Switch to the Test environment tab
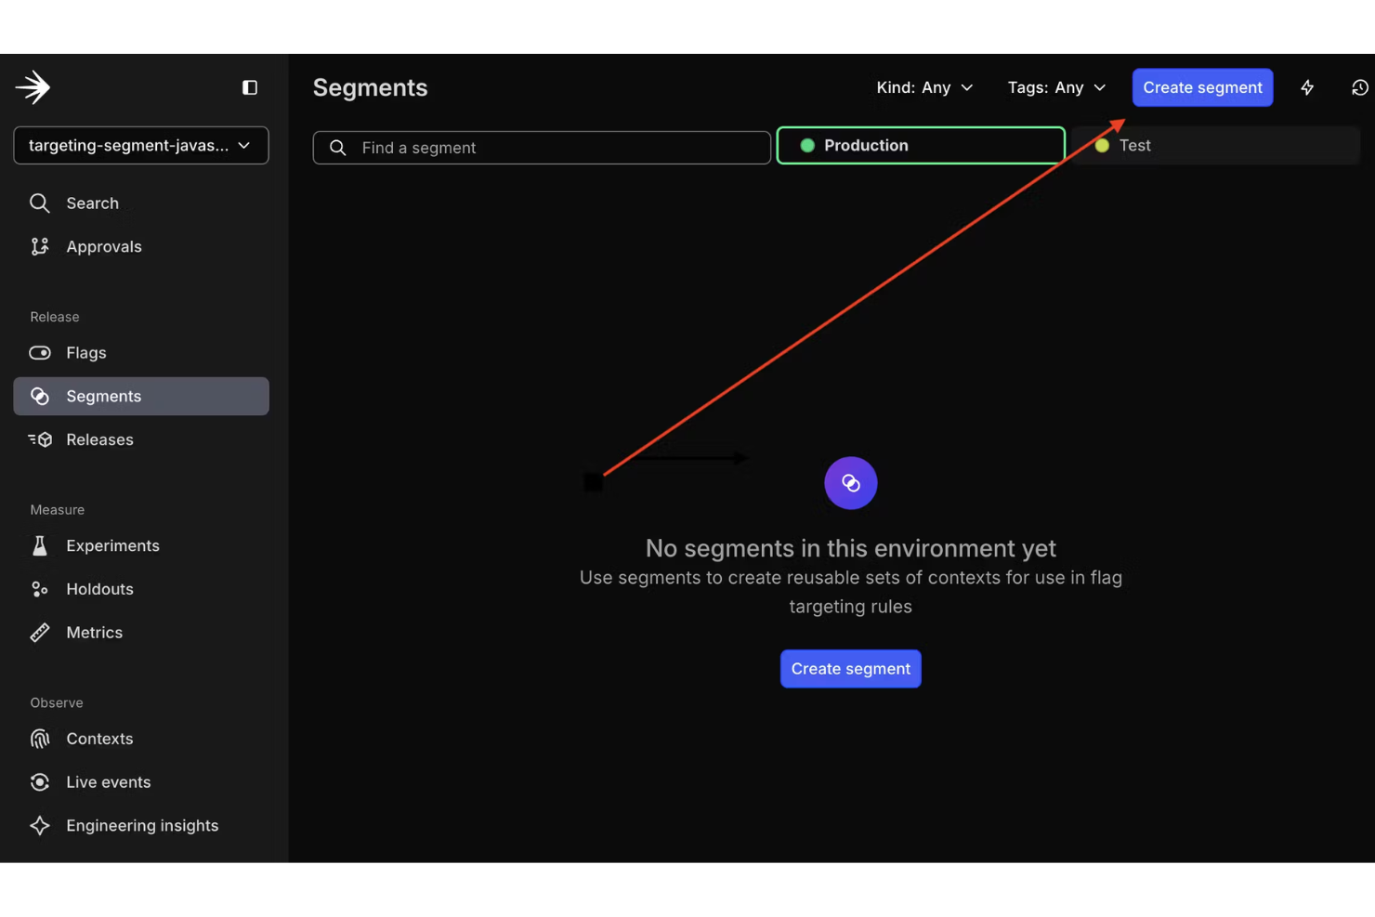The height and width of the screenshot is (917, 1375). (1215, 145)
